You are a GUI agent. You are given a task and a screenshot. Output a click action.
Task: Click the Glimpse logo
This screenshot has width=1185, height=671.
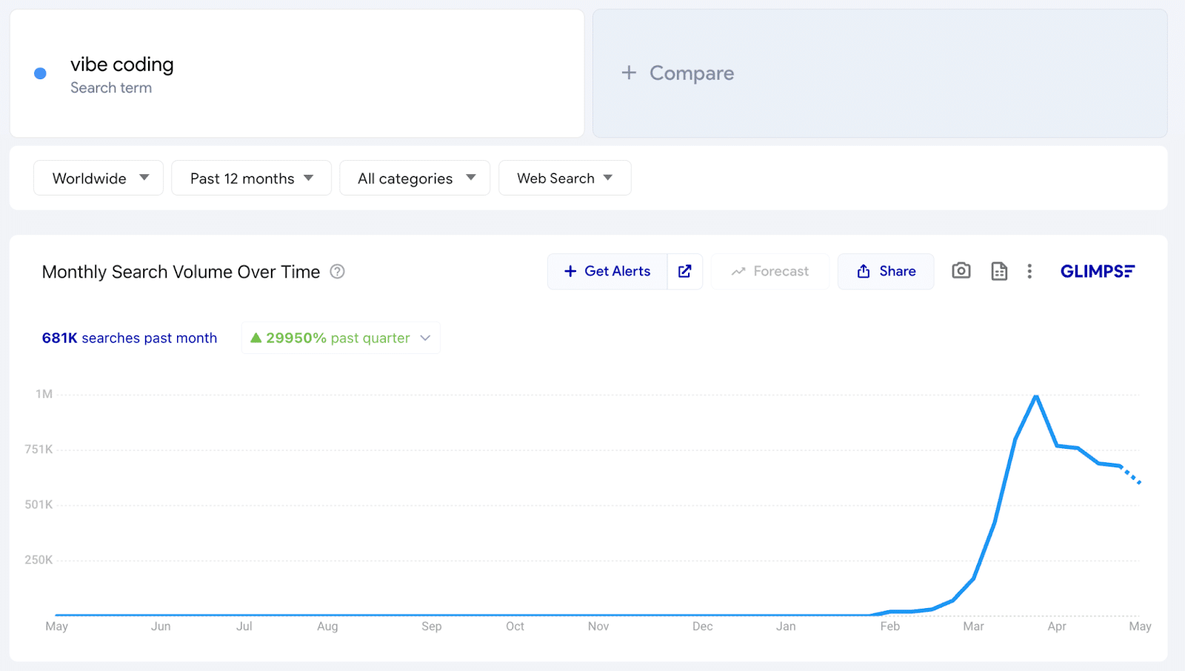[x=1098, y=271]
